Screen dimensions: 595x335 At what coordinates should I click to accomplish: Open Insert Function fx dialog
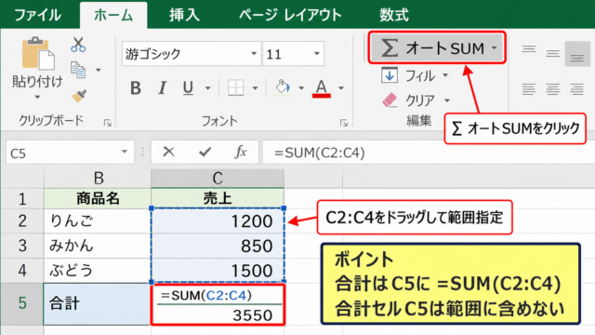click(x=241, y=152)
